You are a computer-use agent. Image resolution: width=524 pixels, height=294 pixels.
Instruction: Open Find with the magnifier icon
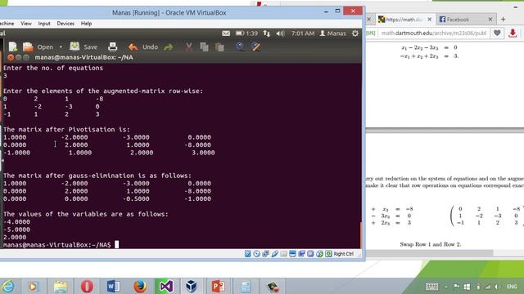[240, 47]
